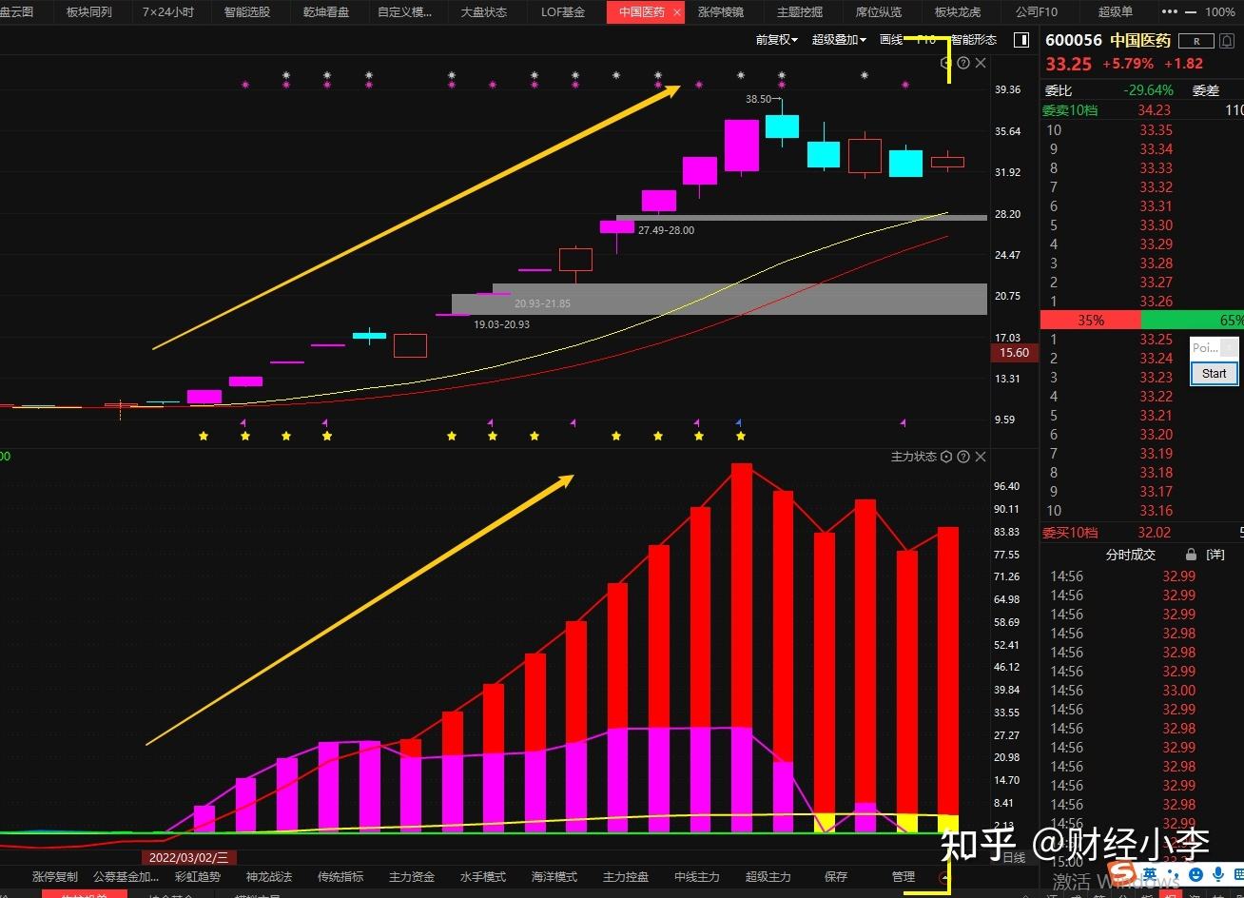Switch to the 乾坤看盘 tab

[326, 12]
